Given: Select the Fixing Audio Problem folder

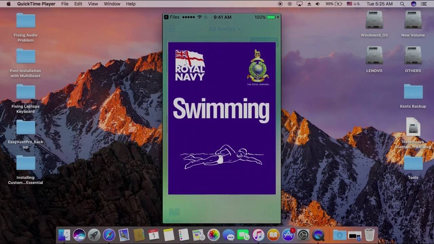Looking at the screenshot, I should pos(26,28).
